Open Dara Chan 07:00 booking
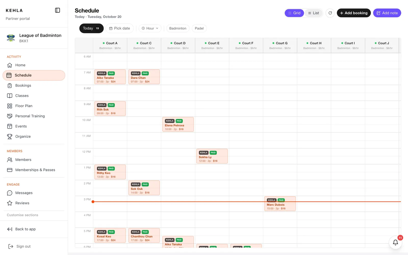This screenshot has width=408, height=255. 144,77
